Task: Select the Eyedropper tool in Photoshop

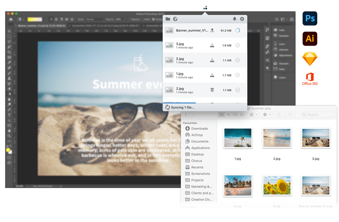Action: click(9, 63)
